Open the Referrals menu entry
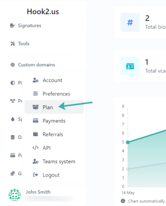Screen dimensions: 166x206 (x=54, y=134)
